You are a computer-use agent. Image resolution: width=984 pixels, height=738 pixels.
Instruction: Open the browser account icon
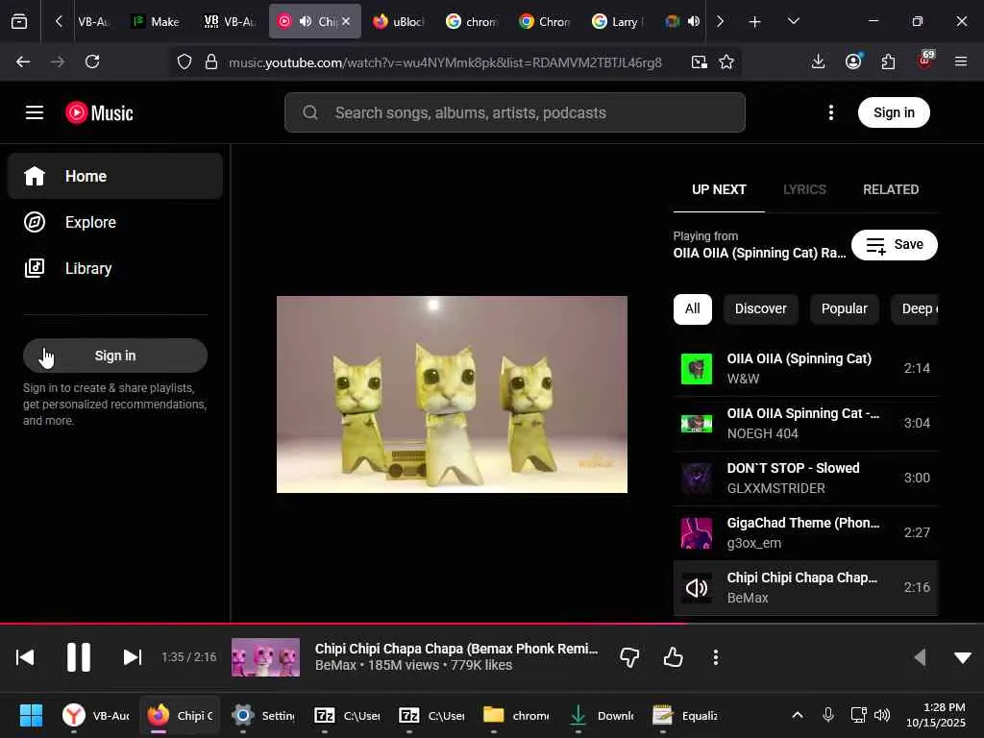point(853,61)
